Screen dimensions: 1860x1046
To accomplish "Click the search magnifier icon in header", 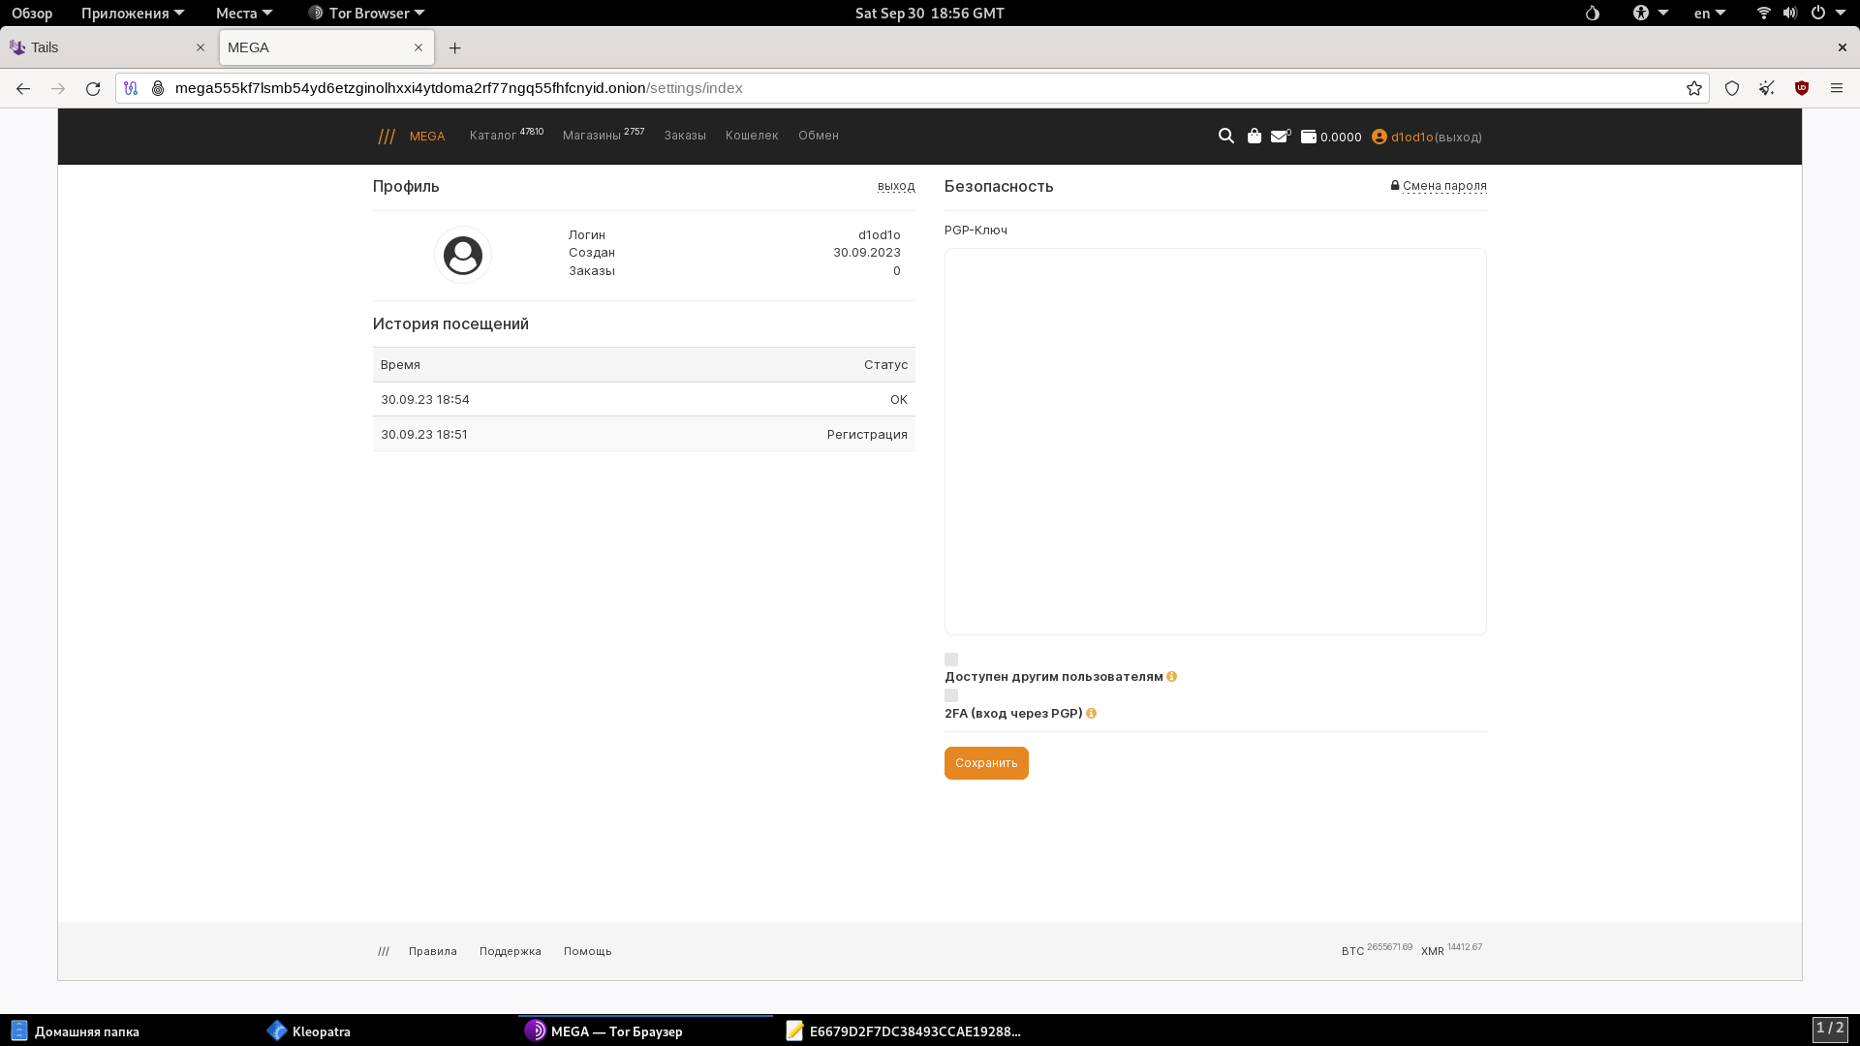I will pyautogui.click(x=1225, y=137).
